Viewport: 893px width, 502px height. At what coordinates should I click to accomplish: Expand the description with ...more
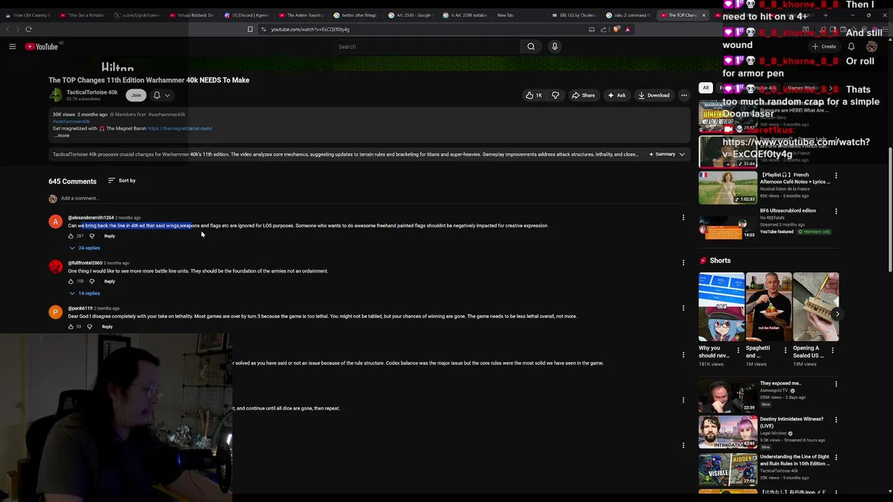pyautogui.click(x=61, y=136)
